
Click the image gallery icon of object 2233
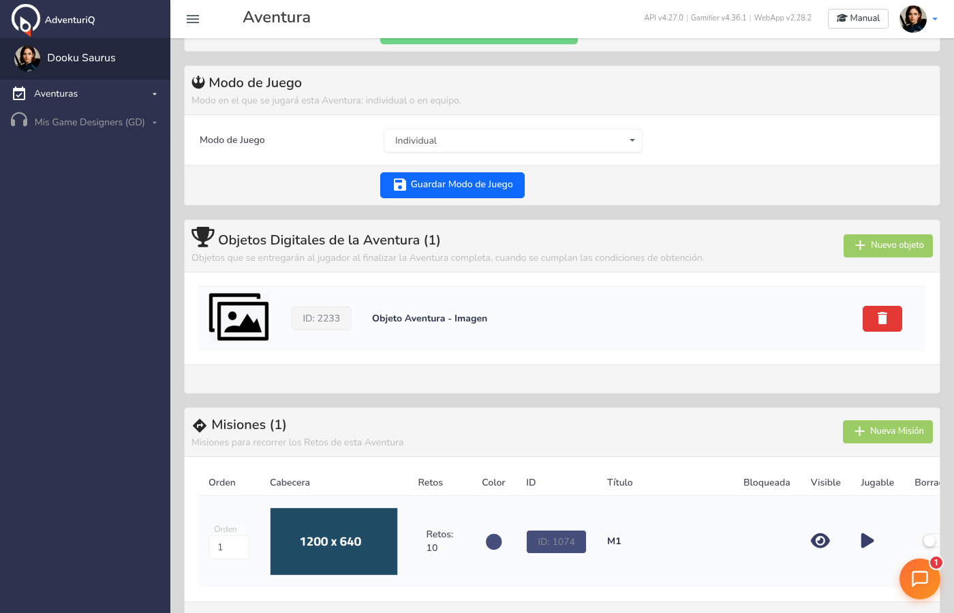[238, 317]
